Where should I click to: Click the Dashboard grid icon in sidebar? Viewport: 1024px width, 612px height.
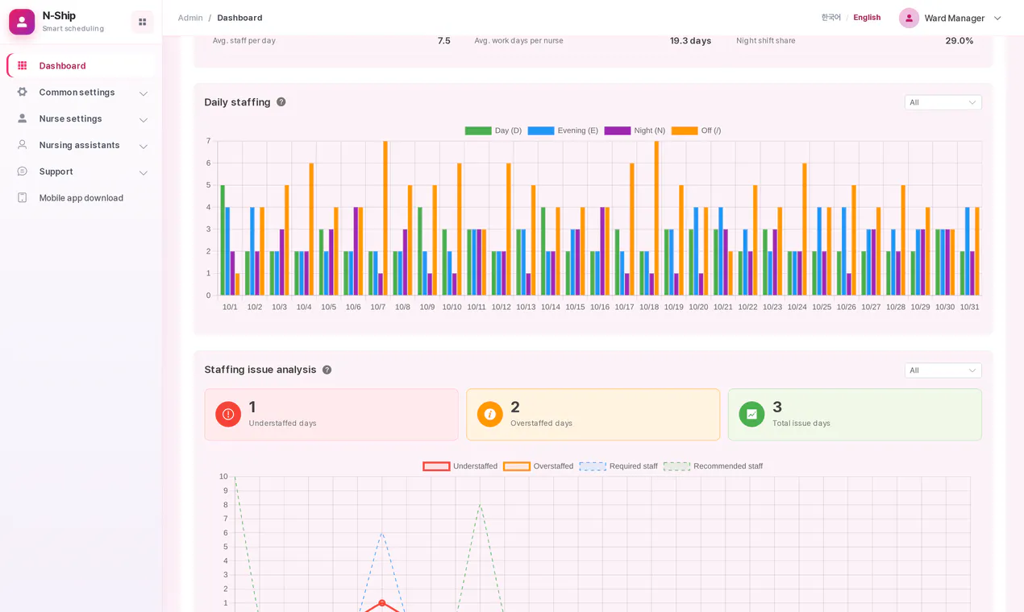(23, 66)
